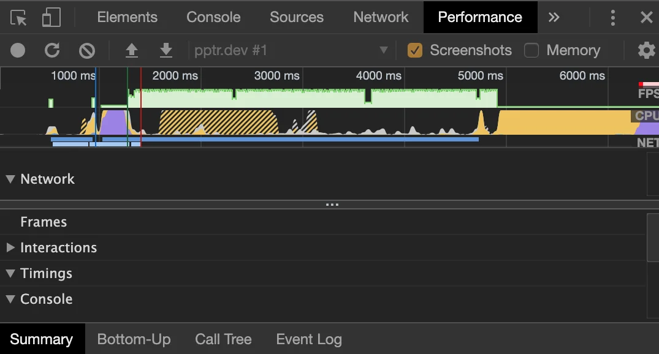
Task: Click the record button to start profiling
Action: tap(17, 50)
